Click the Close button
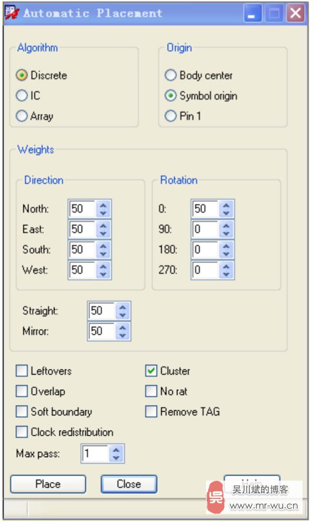Screen dimensions: 313x525 coord(129,484)
